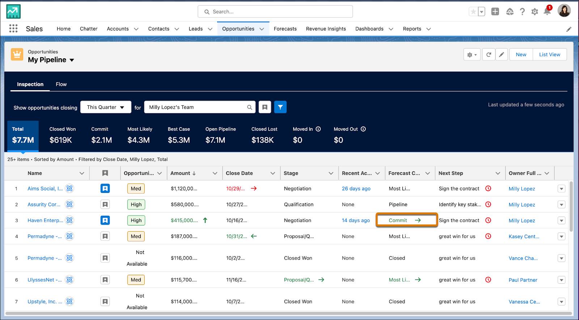Click Einstein insight icon for Upstyle, Inc.
Screen dimensions: 579x320
pos(70,301)
